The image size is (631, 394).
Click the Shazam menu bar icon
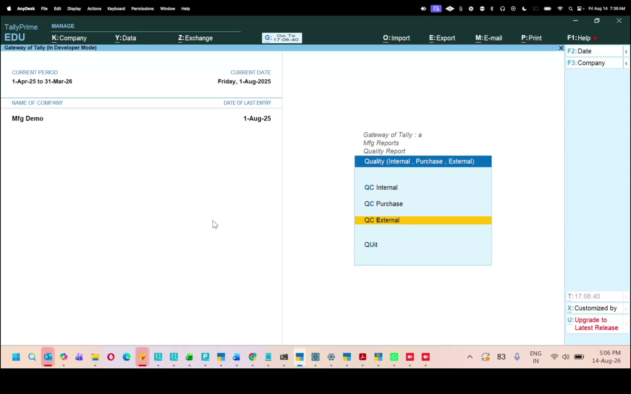(x=471, y=9)
